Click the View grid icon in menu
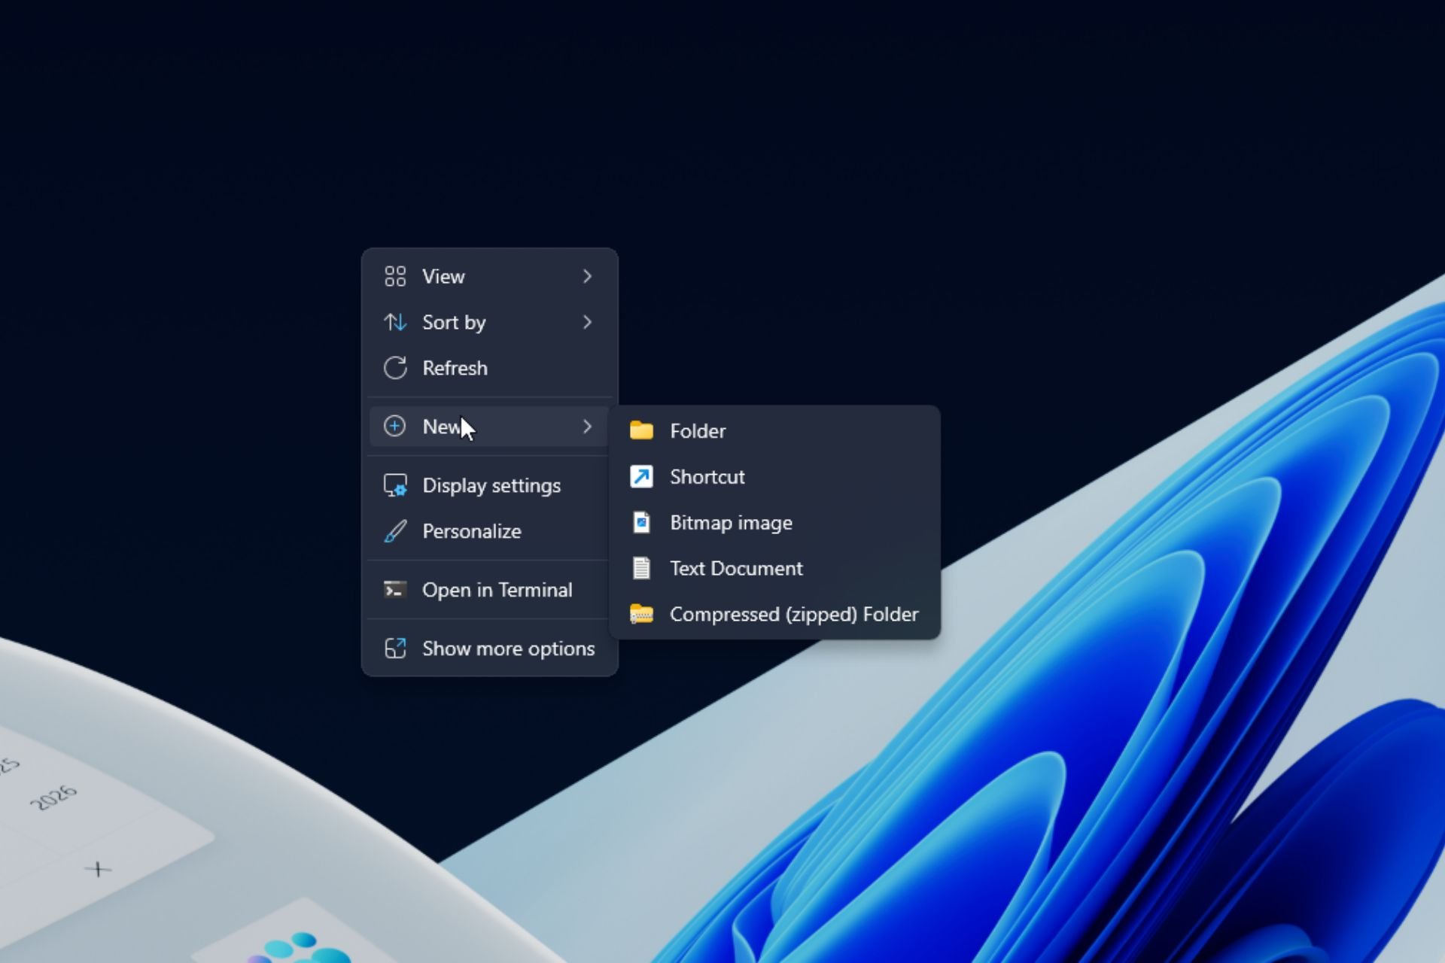Image resolution: width=1445 pixels, height=963 pixels. [394, 275]
